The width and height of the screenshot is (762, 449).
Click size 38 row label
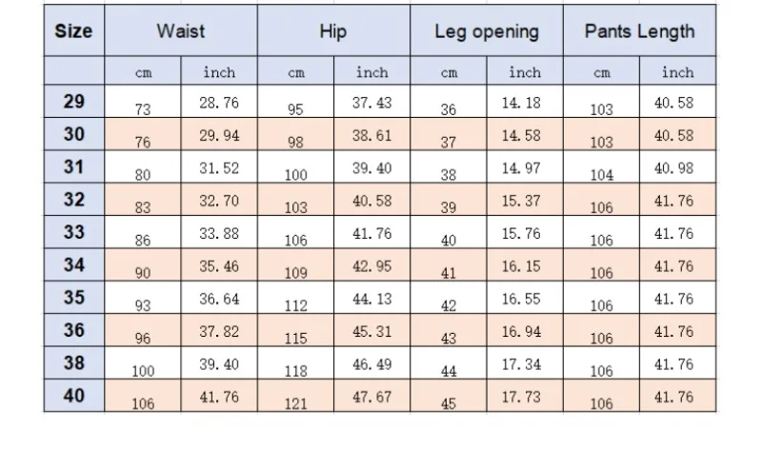pos(74,362)
